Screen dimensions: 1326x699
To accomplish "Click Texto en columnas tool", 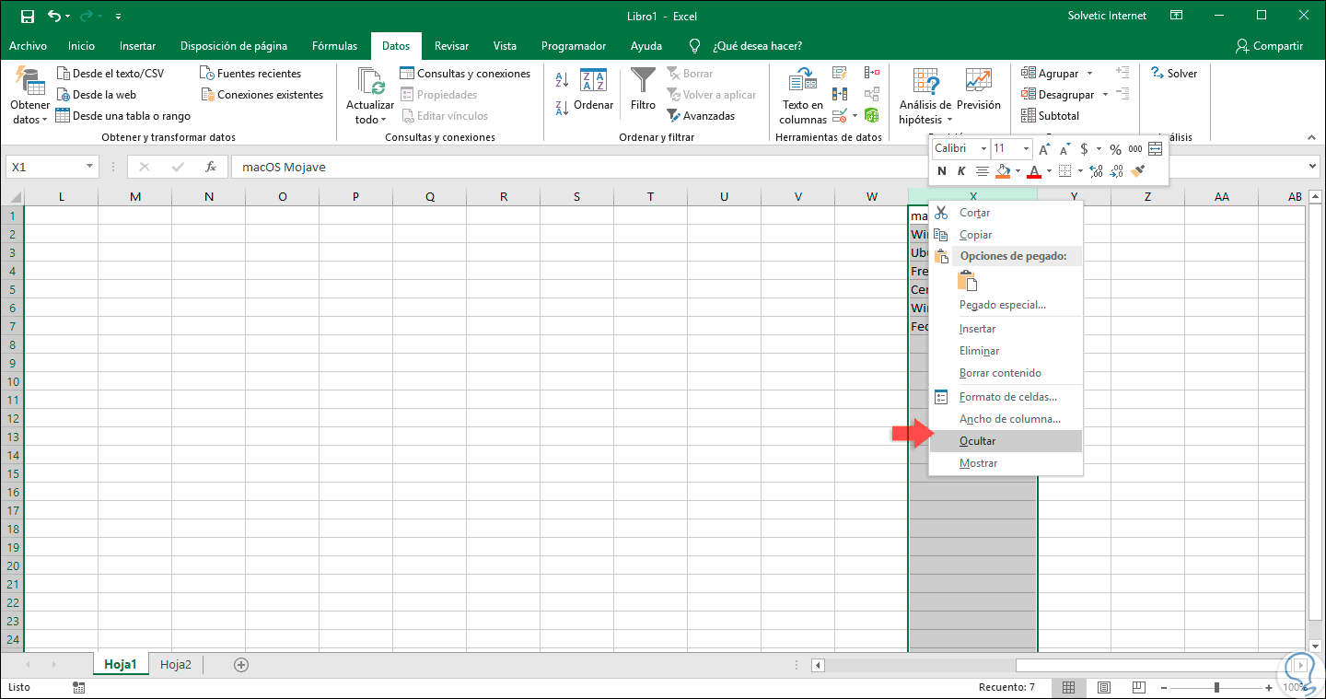I will pyautogui.click(x=803, y=94).
